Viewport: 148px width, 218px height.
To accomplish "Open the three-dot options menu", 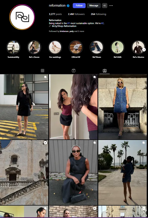I will coord(111,6).
